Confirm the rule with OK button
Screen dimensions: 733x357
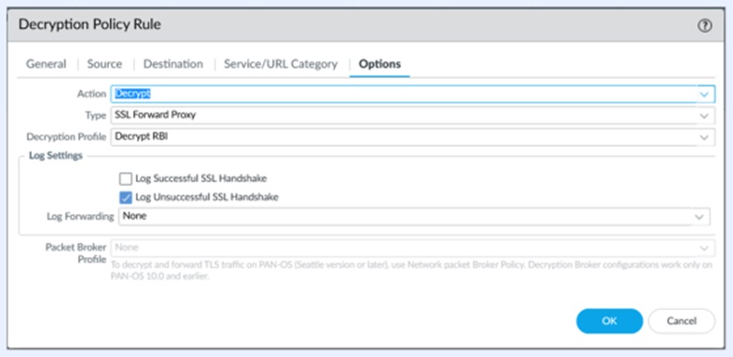[609, 321]
